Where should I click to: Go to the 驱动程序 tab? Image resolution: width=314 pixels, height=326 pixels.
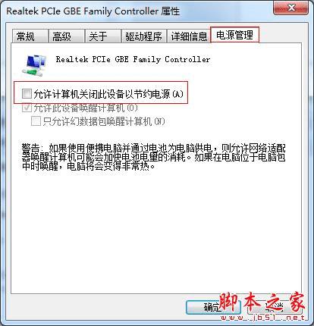point(143,36)
